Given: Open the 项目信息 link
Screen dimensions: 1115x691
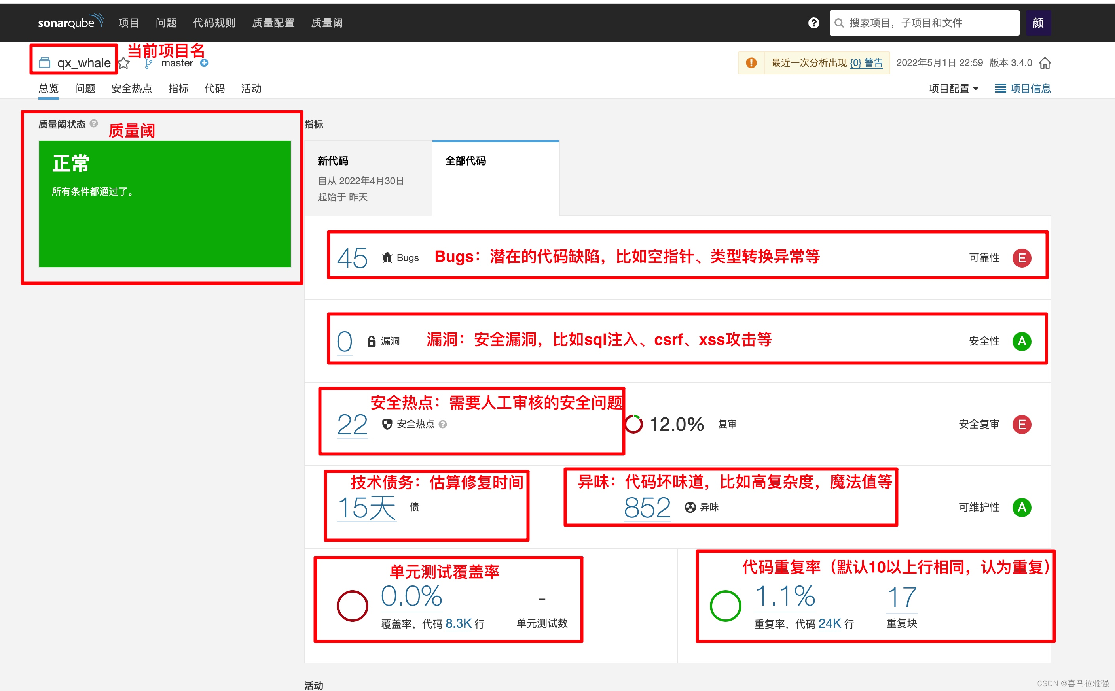Looking at the screenshot, I should pos(1030,89).
